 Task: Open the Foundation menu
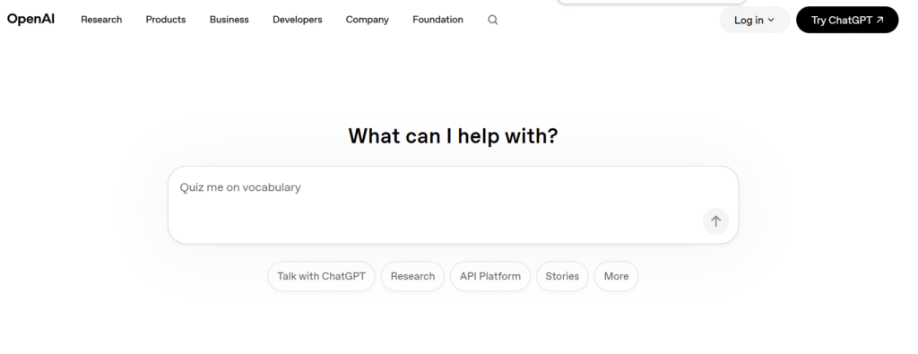coord(437,20)
